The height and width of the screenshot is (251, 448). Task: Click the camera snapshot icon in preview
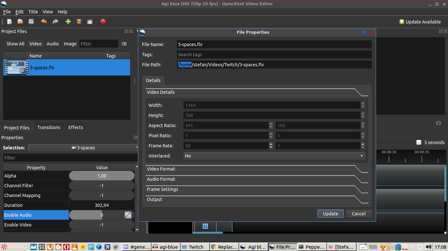pos(438,123)
